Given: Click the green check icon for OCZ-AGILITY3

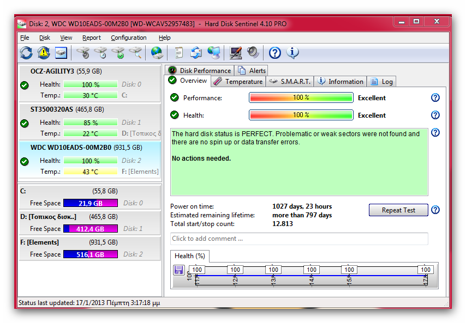Looking at the screenshot, I should tap(25, 86).
